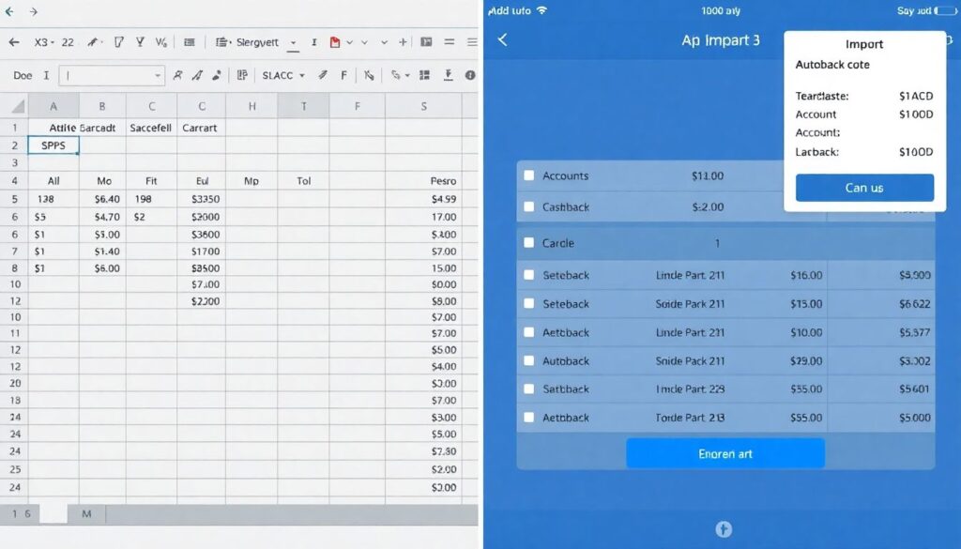Tap the Enoren art button

[725, 453]
